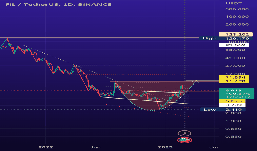
Task: Click the 400.000 price axis value
Action: coord(237,16)
